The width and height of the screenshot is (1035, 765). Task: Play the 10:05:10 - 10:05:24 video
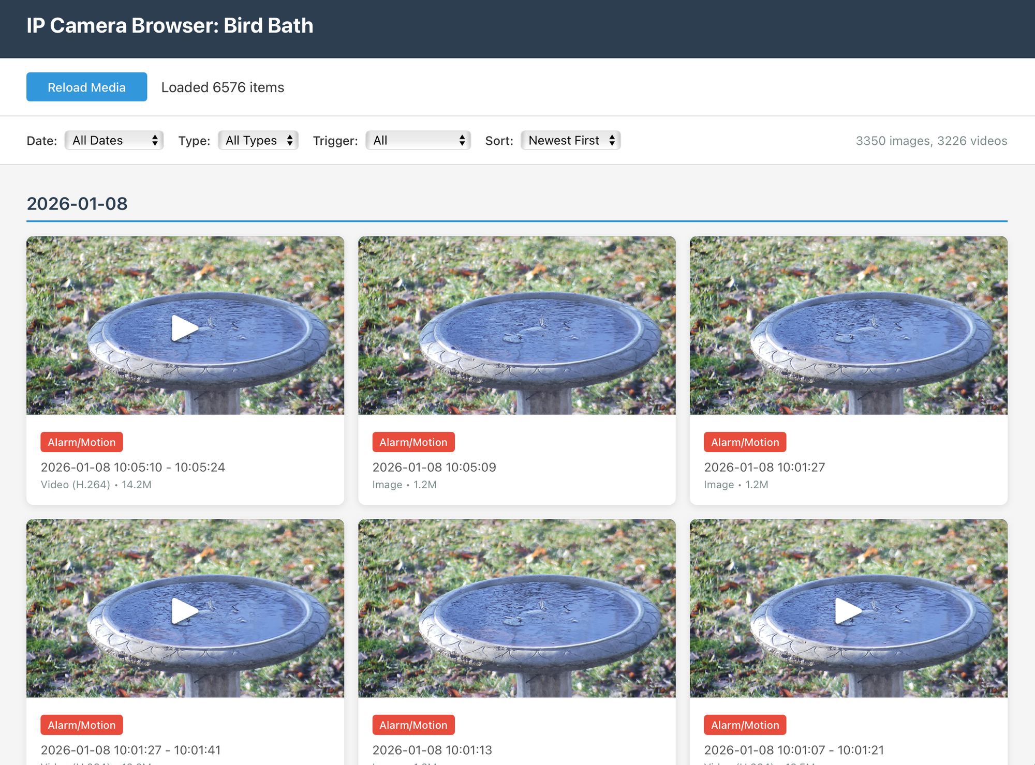click(184, 328)
